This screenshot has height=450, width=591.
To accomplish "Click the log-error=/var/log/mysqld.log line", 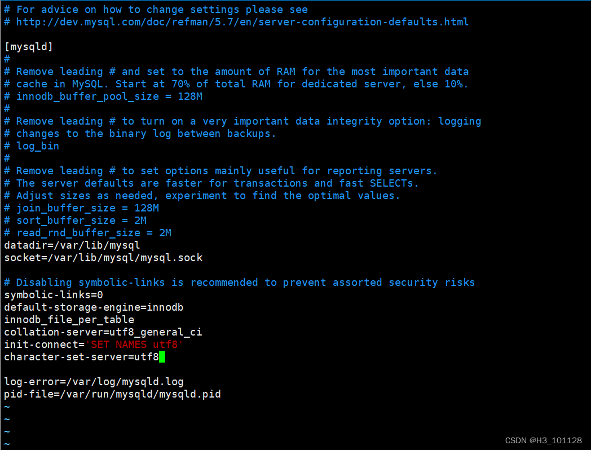I will coord(94,382).
